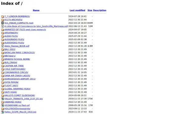Click image icon beside HEZARKHANI no flash.gif
Image resolution: width=182 pixels, height=114 pixels.
(x=2, y=105)
